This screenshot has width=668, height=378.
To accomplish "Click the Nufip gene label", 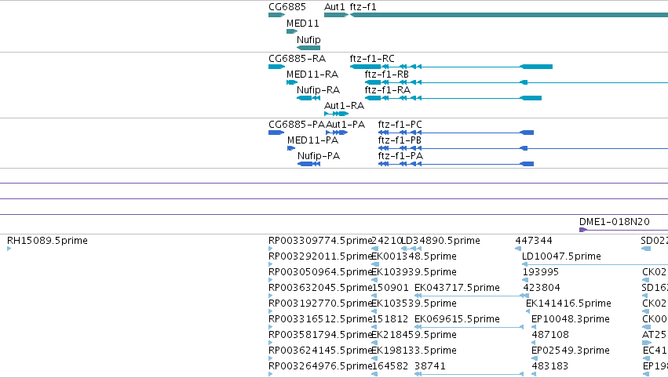I will [x=308, y=39].
